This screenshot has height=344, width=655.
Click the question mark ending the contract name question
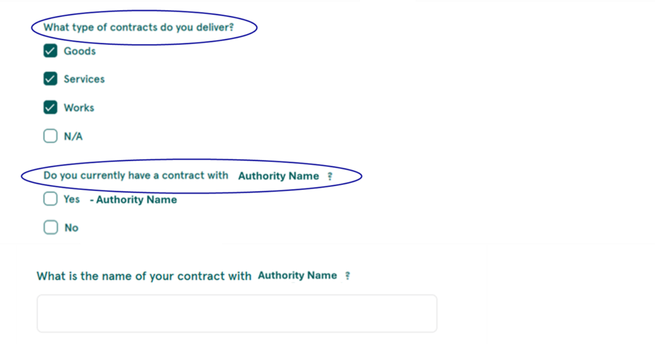click(347, 276)
